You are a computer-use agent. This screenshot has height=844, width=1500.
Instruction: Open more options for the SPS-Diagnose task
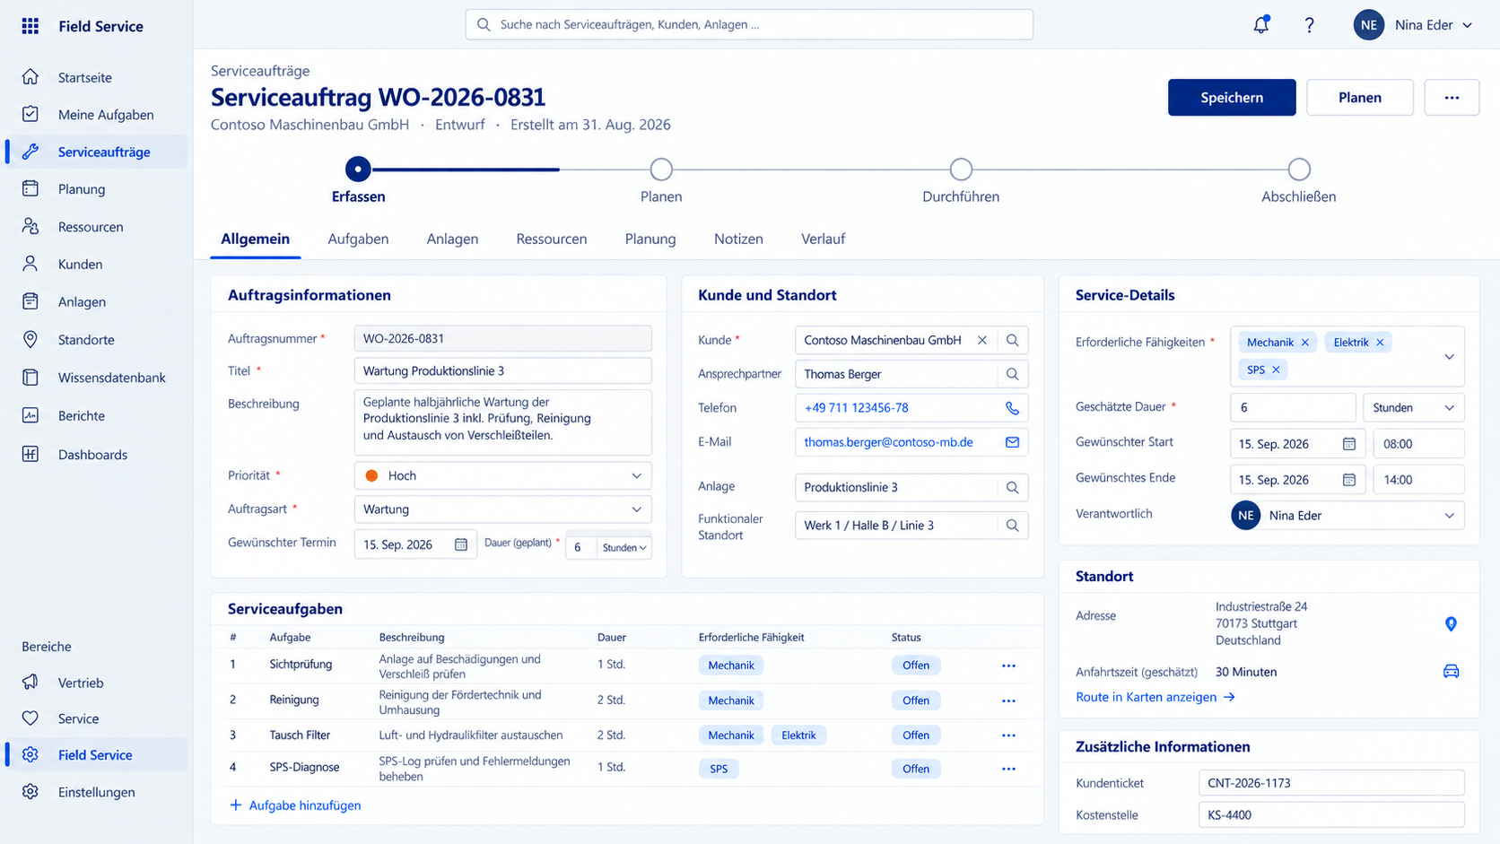tap(1008, 769)
